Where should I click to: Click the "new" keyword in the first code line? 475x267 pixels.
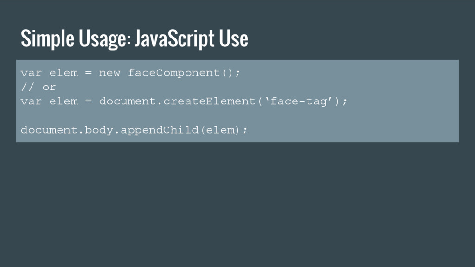(109, 73)
